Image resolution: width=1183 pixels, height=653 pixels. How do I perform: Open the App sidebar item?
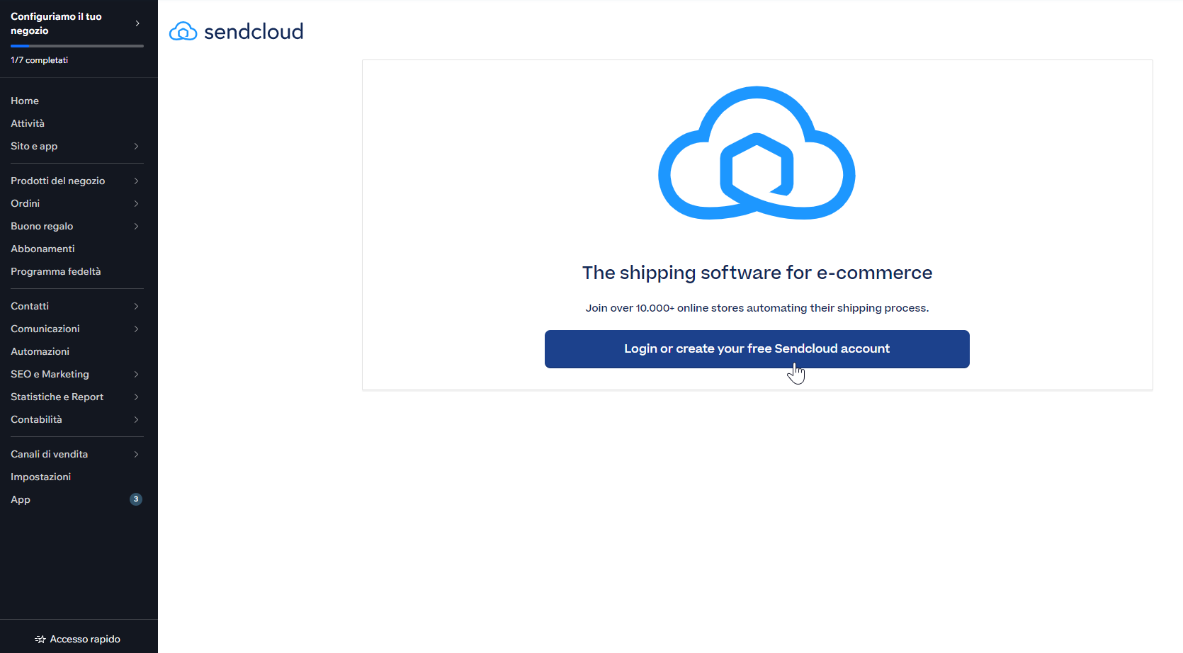point(21,499)
